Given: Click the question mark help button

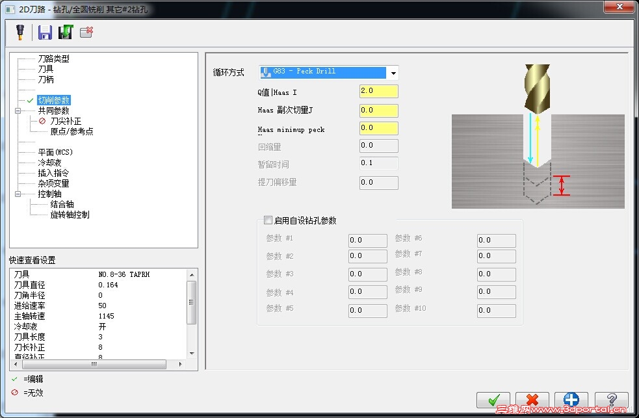Looking at the screenshot, I should [611, 400].
